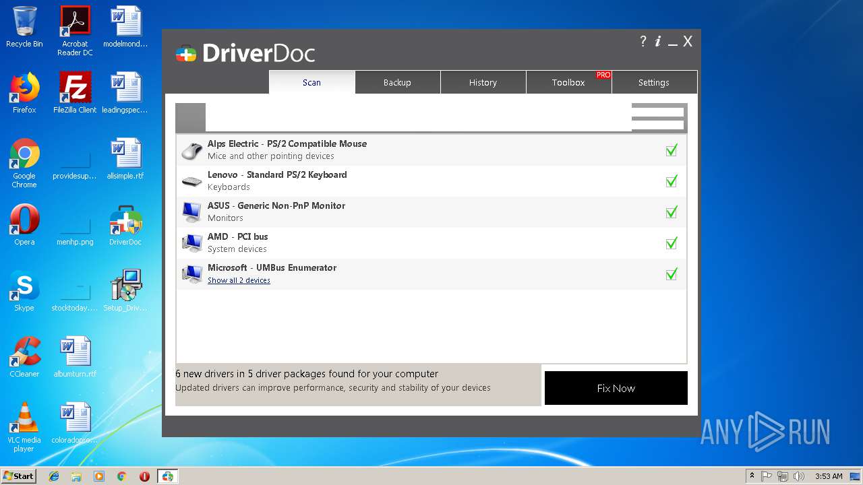Open the allsimple.rtf file

(x=125, y=159)
